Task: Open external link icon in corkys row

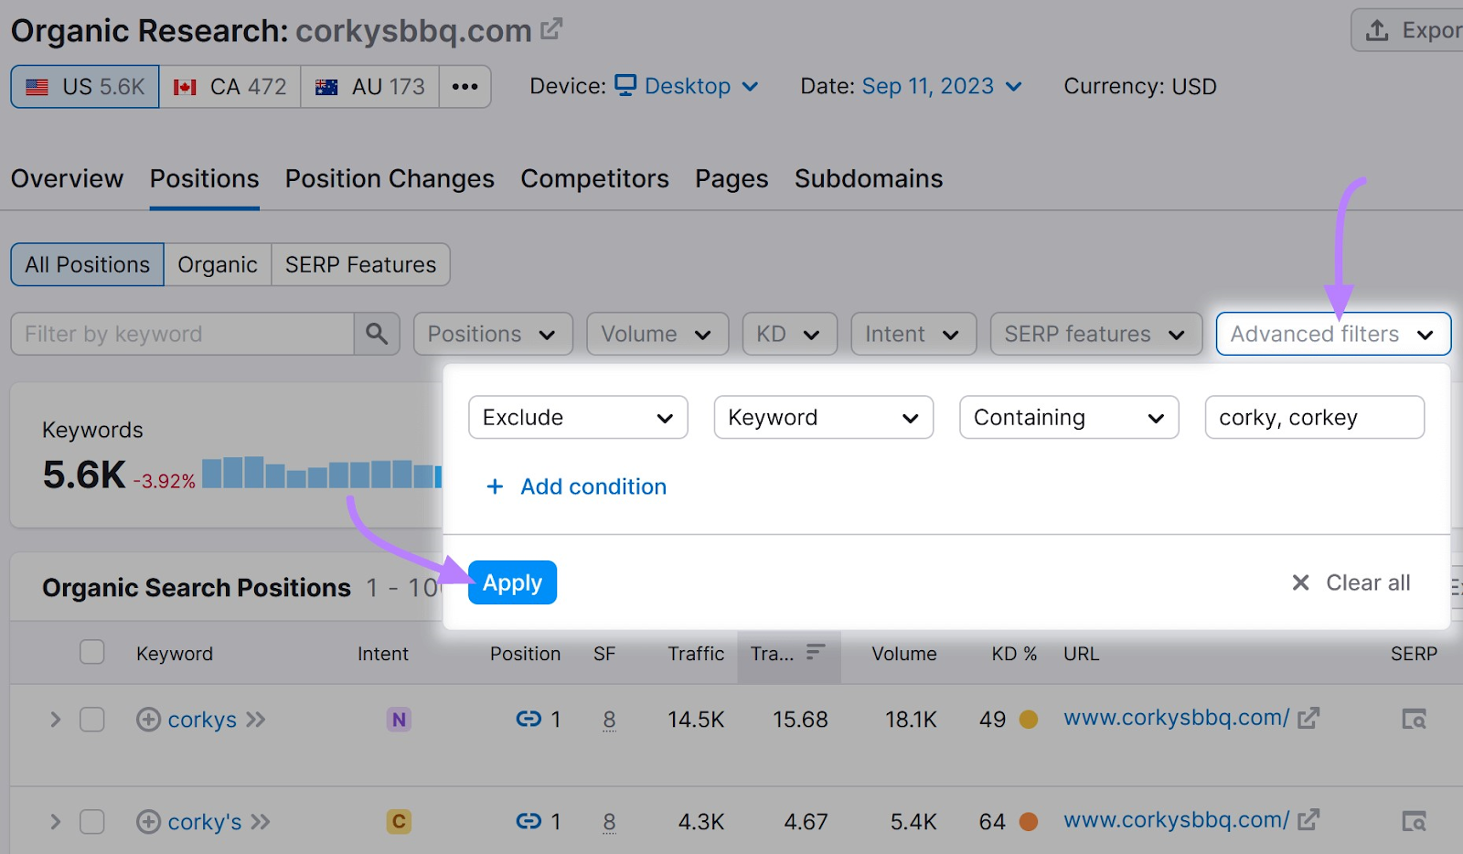Action: 1308,718
